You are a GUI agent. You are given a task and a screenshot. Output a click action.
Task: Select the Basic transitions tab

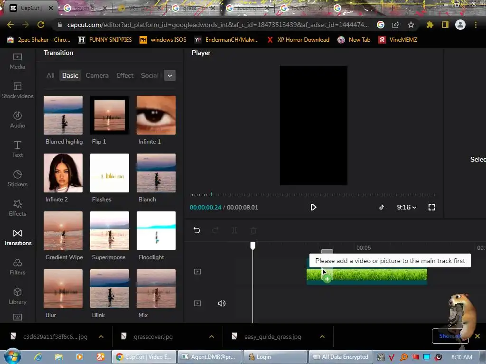tap(70, 75)
